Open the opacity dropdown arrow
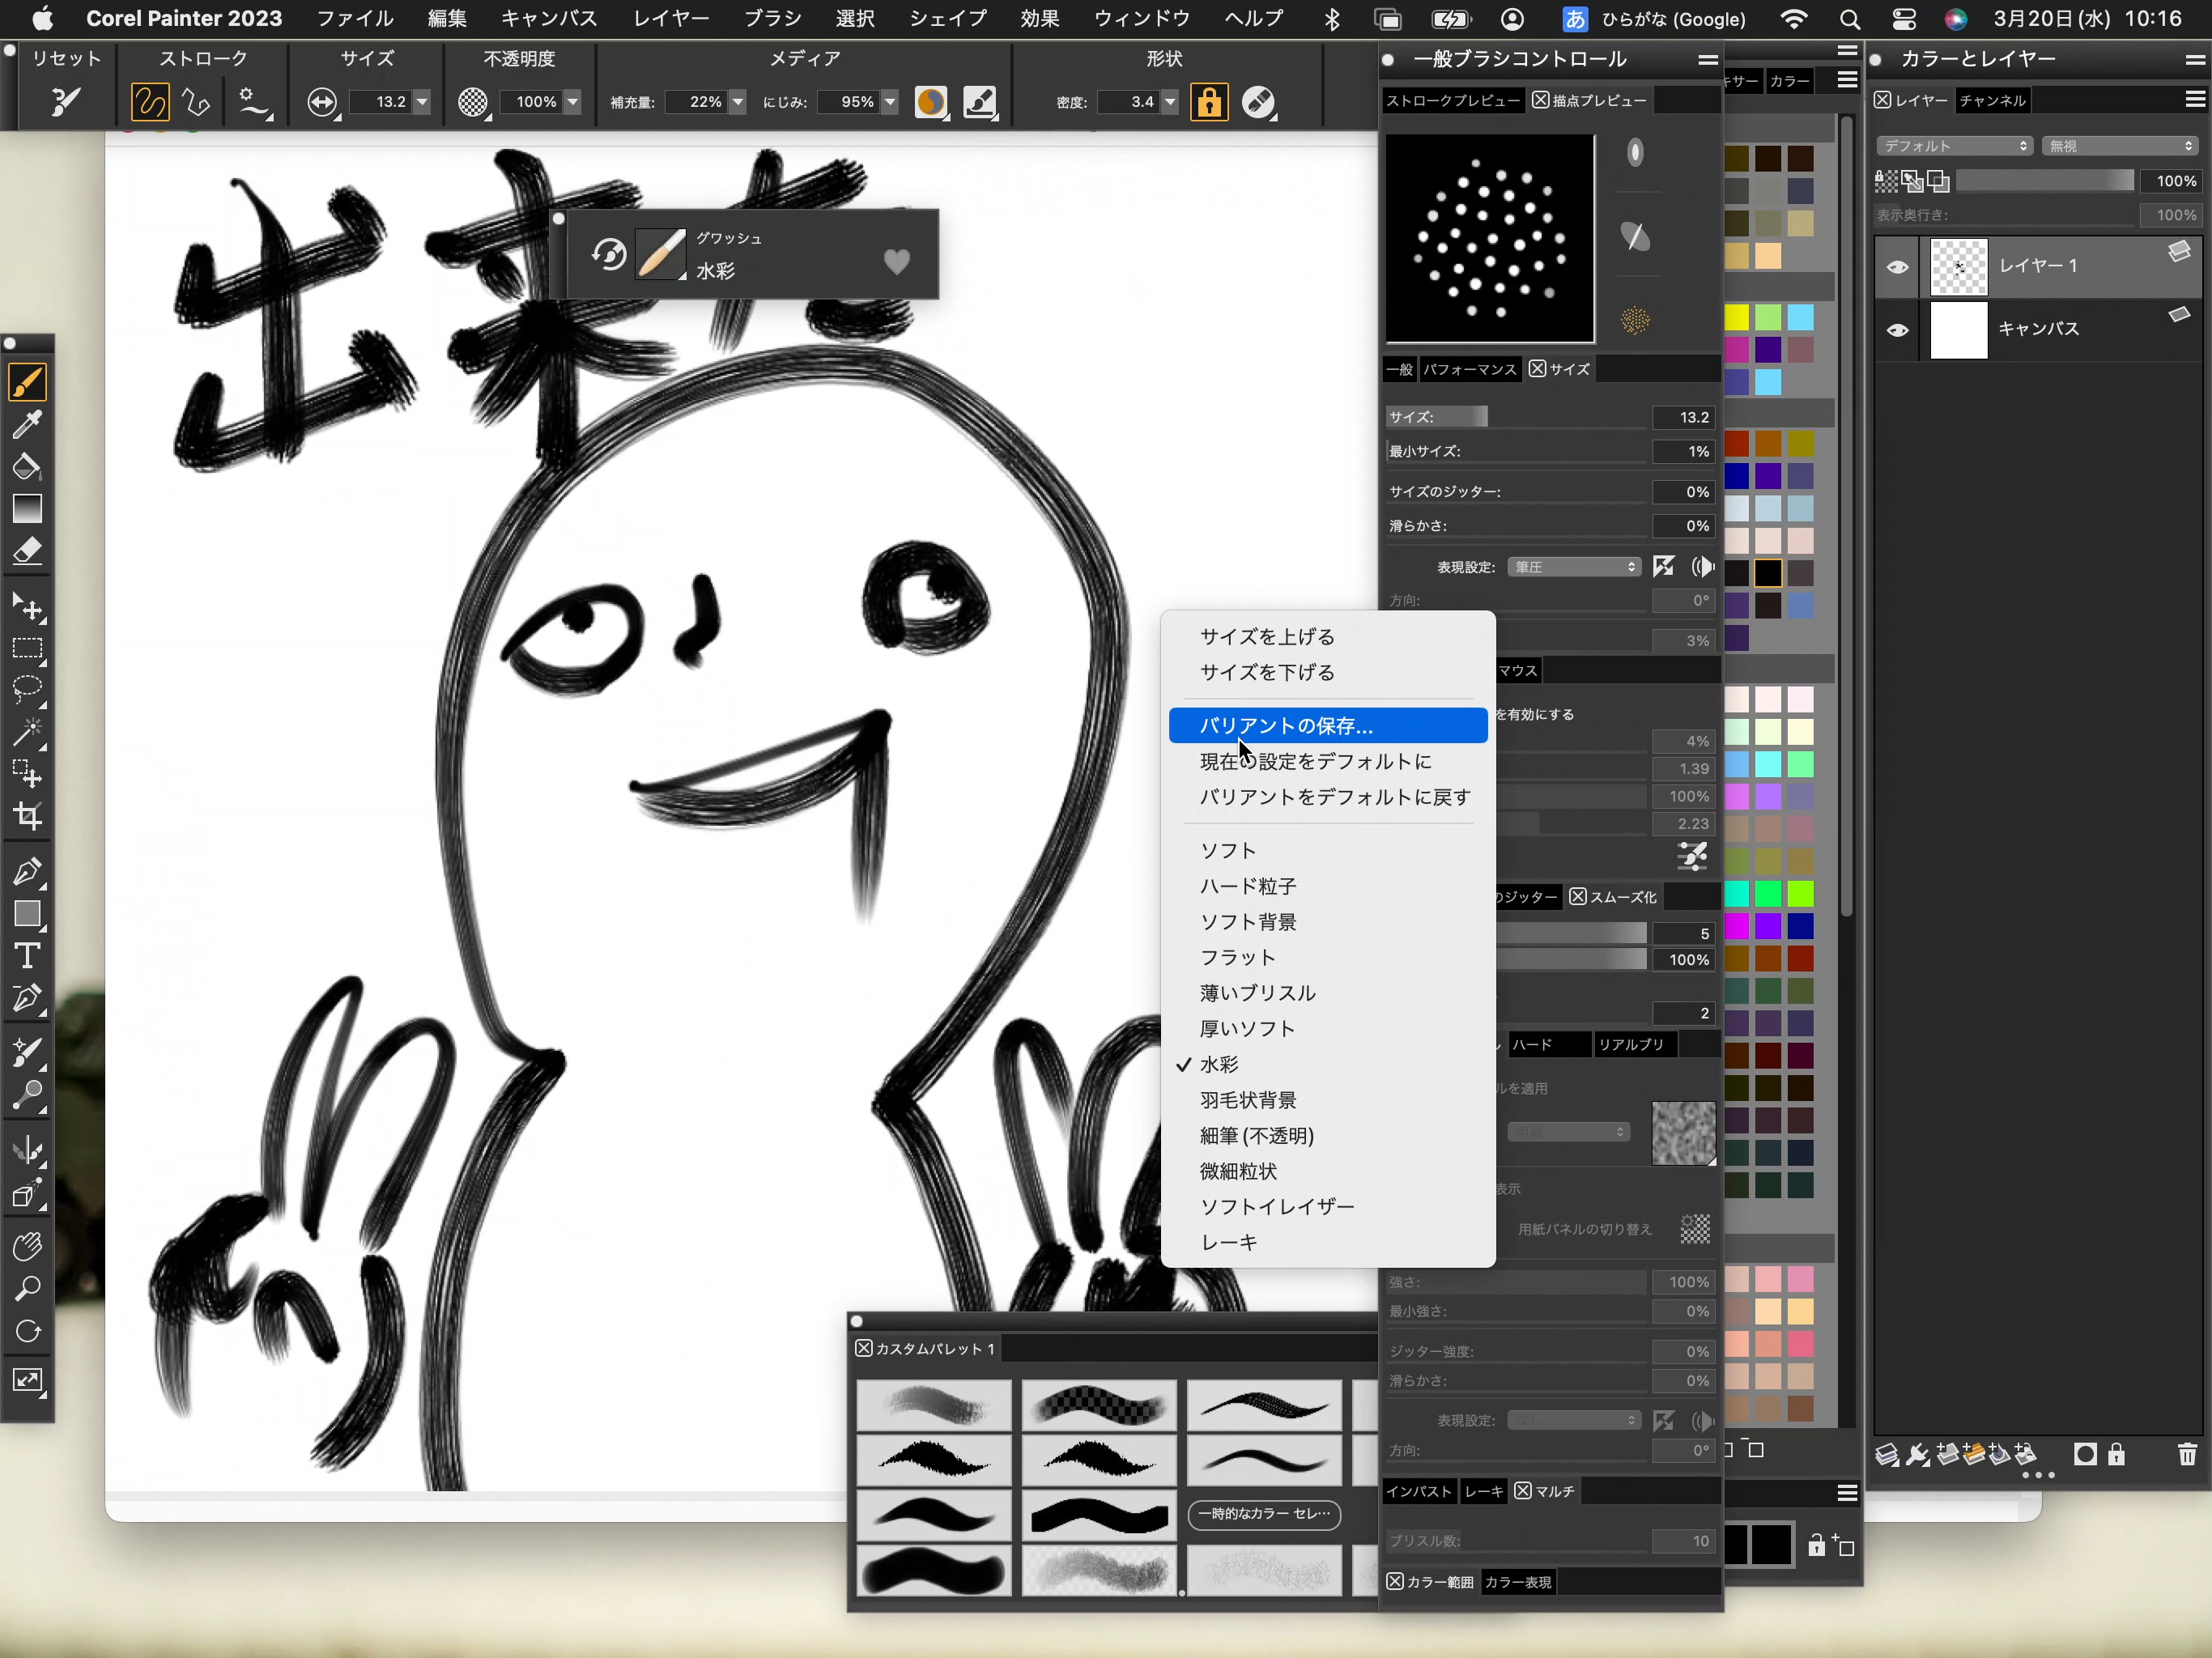The height and width of the screenshot is (1658, 2212). tap(573, 102)
